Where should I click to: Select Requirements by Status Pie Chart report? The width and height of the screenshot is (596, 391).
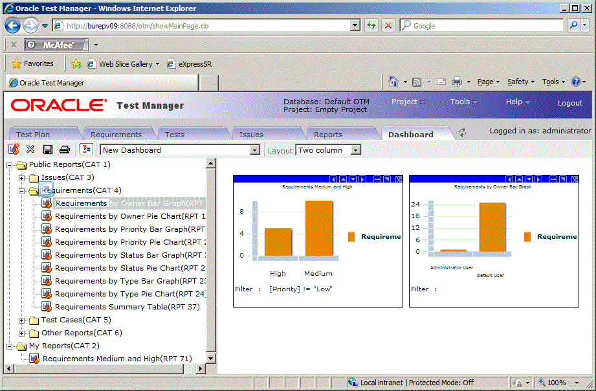coord(130,268)
